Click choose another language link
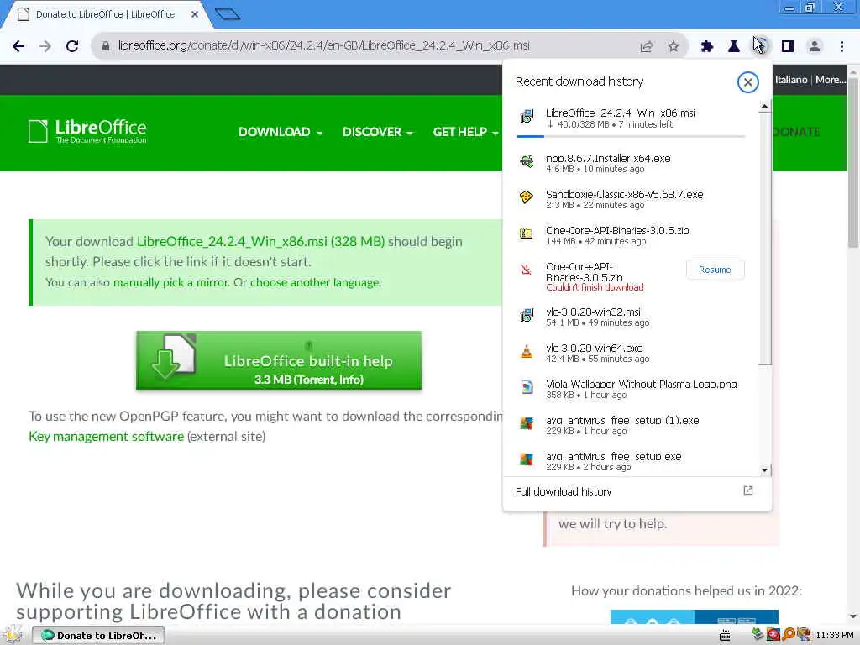 315,282
